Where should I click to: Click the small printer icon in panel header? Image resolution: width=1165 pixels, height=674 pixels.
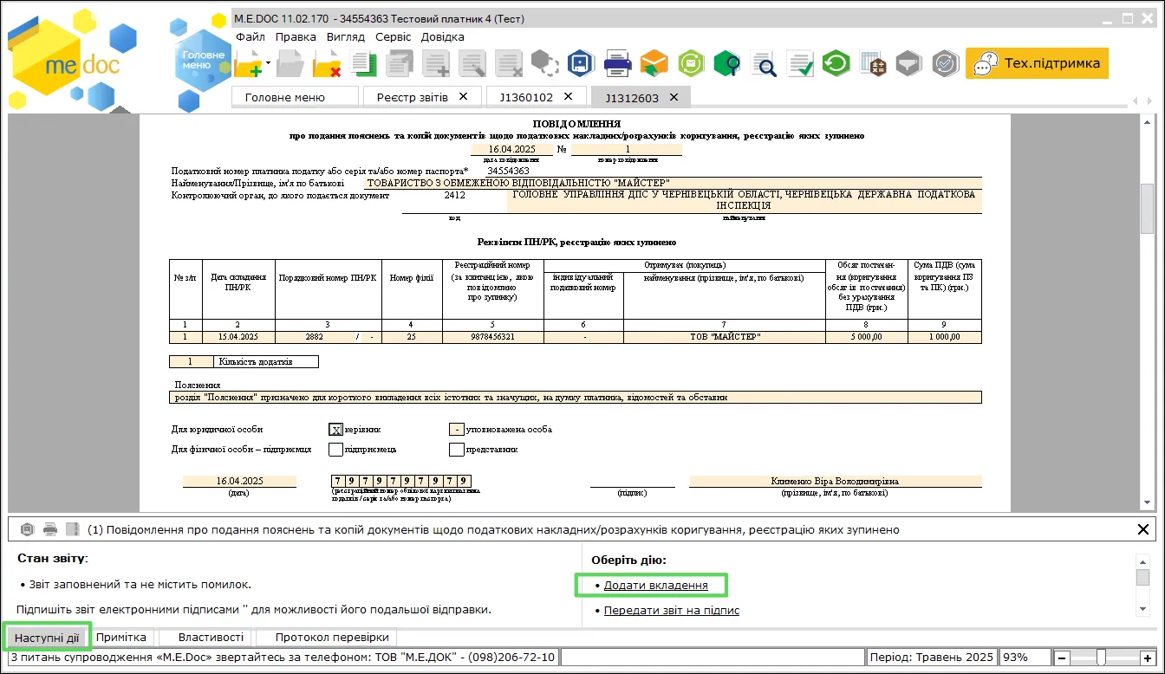(50, 528)
